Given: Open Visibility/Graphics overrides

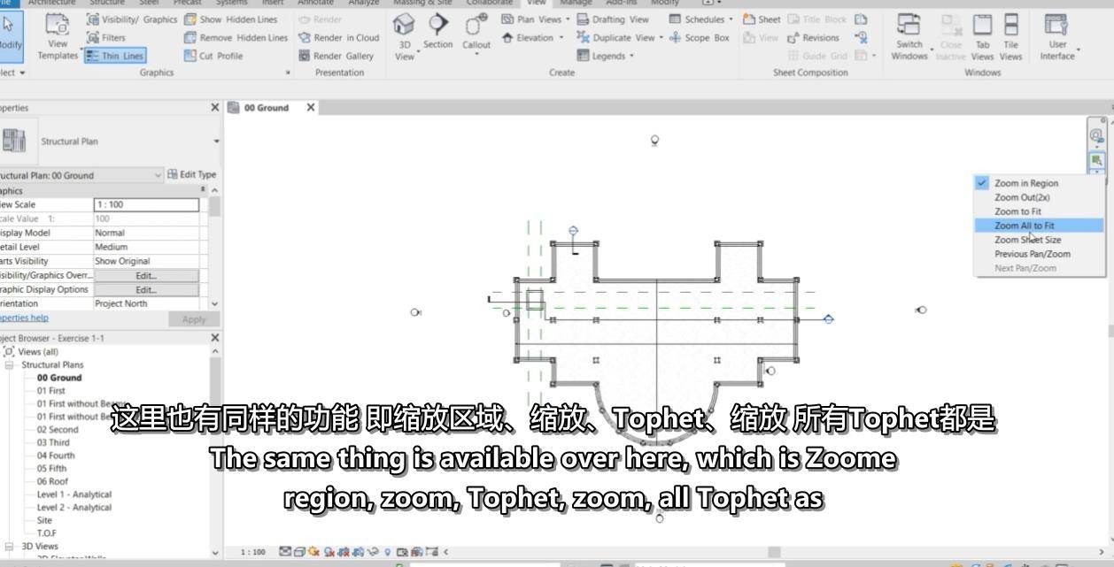Looking at the screenshot, I should tap(132, 19).
